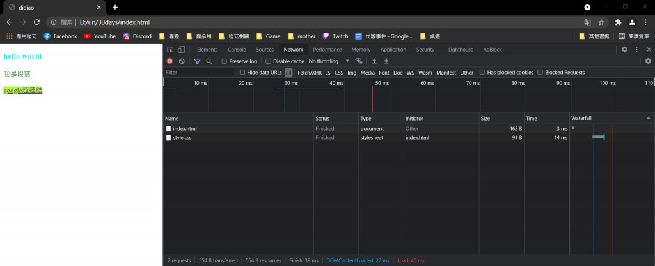Click style.css waterfall bar
This screenshot has width=655, height=266.
click(x=599, y=137)
